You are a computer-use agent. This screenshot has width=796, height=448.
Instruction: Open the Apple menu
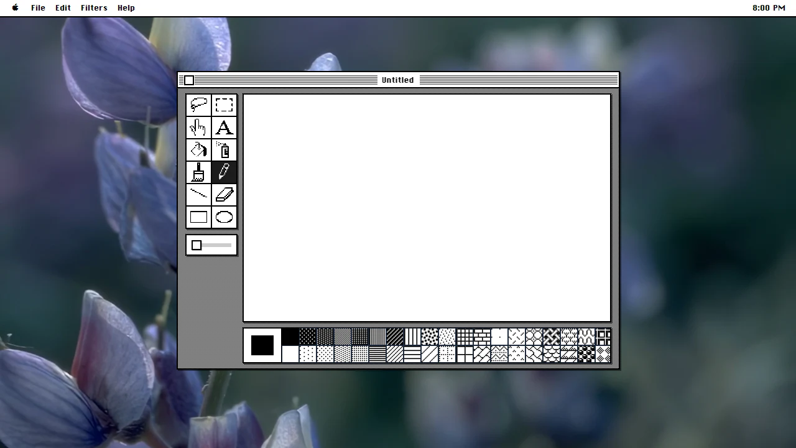point(16,8)
